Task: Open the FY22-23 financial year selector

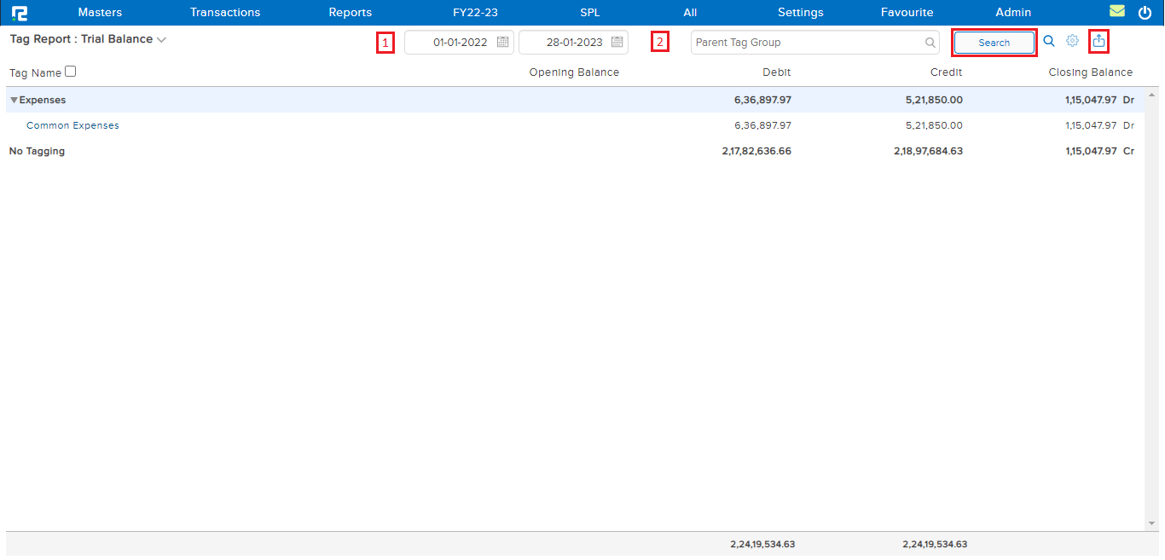Action: click(475, 13)
